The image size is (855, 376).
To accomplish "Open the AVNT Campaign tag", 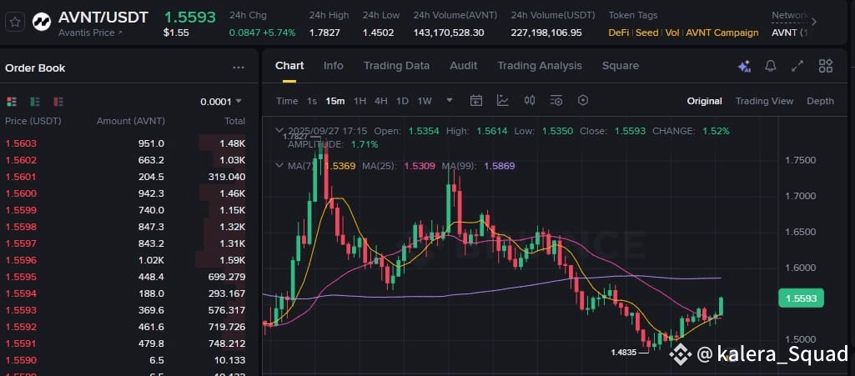I will point(722,33).
